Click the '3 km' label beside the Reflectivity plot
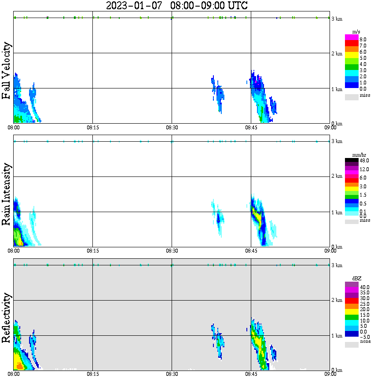Viewport: 374px width, 382px height. point(337,265)
